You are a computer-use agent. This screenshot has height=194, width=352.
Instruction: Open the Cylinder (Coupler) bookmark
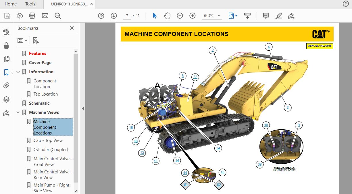coord(51,150)
